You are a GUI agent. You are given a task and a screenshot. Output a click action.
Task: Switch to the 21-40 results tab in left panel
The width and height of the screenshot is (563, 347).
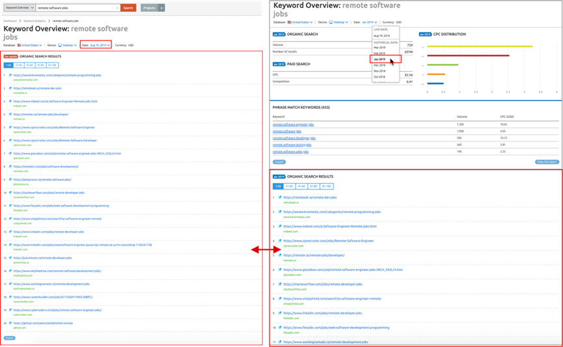point(18,65)
